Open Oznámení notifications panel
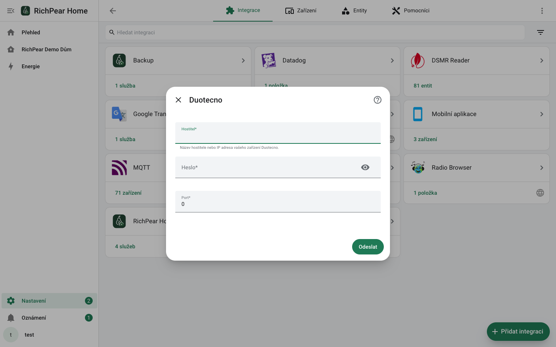Screen dimensions: 556x347 [x=49, y=318]
